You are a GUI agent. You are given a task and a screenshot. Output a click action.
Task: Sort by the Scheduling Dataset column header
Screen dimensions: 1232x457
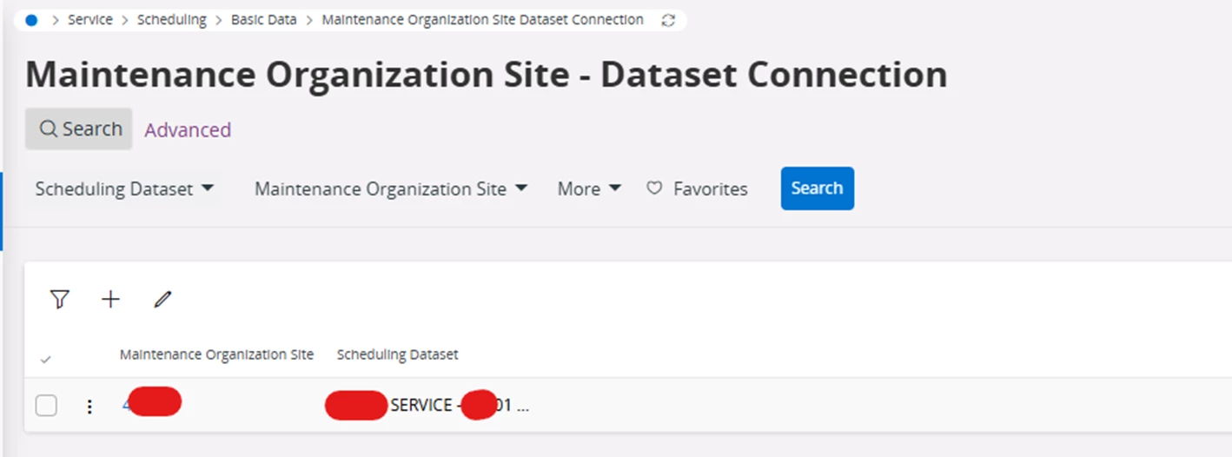[x=397, y=354]
